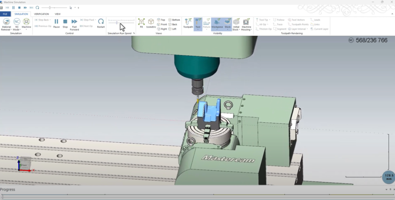This screenshot has width=395, height=200.
Task: Click quick access Restart loop icon
Action: point(37,8)
